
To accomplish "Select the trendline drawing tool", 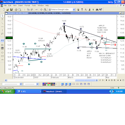I will (2, 23).
